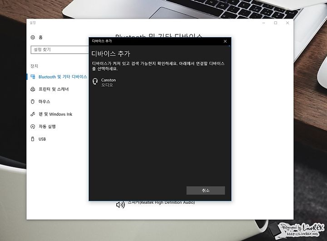This screenshot has height=241, width=327.
Task: Select Bluetooth 및 기타 디바이스 sidebar item
Action: (63, 77)
